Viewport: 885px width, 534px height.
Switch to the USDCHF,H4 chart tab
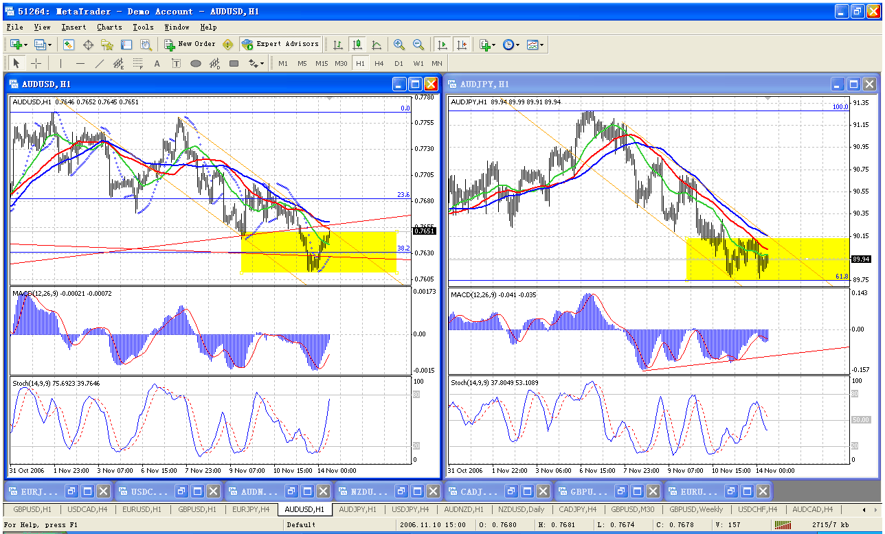tap(758, 510)
